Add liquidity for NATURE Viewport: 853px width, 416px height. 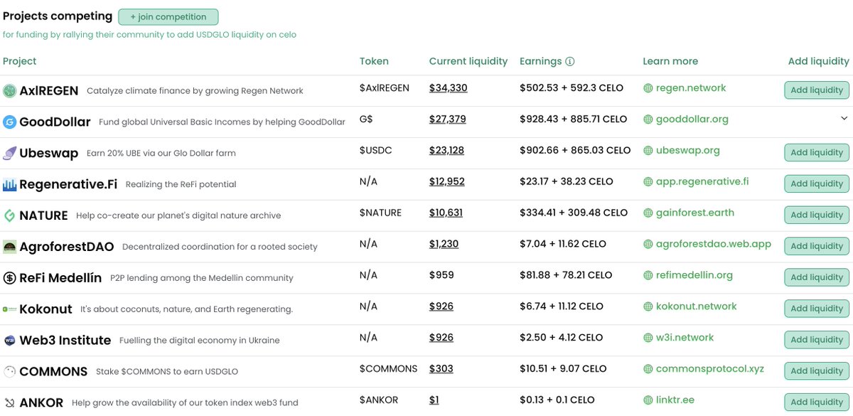817,215
